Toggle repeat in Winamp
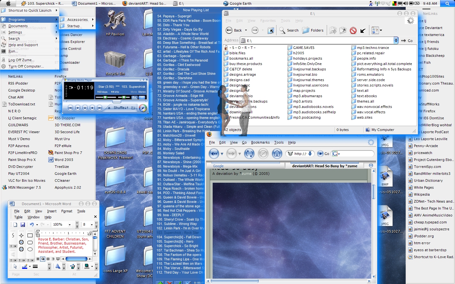This screenshot has width=455, height=284. tap(133, 108)
